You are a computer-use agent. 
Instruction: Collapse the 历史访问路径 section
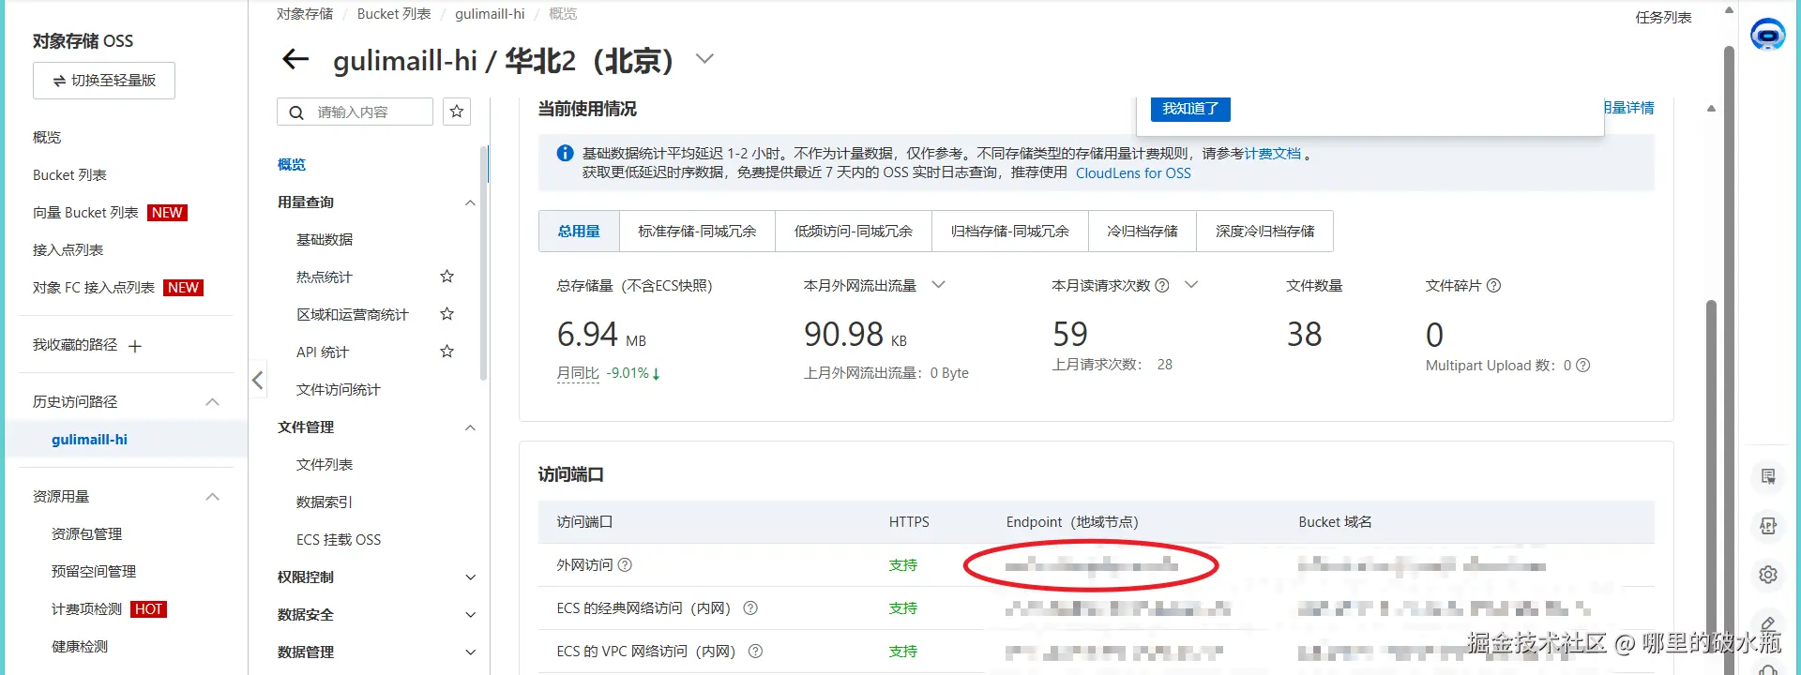(x=213, y=402)
